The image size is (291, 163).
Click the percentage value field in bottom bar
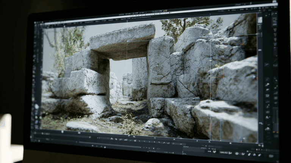[224, 152]
